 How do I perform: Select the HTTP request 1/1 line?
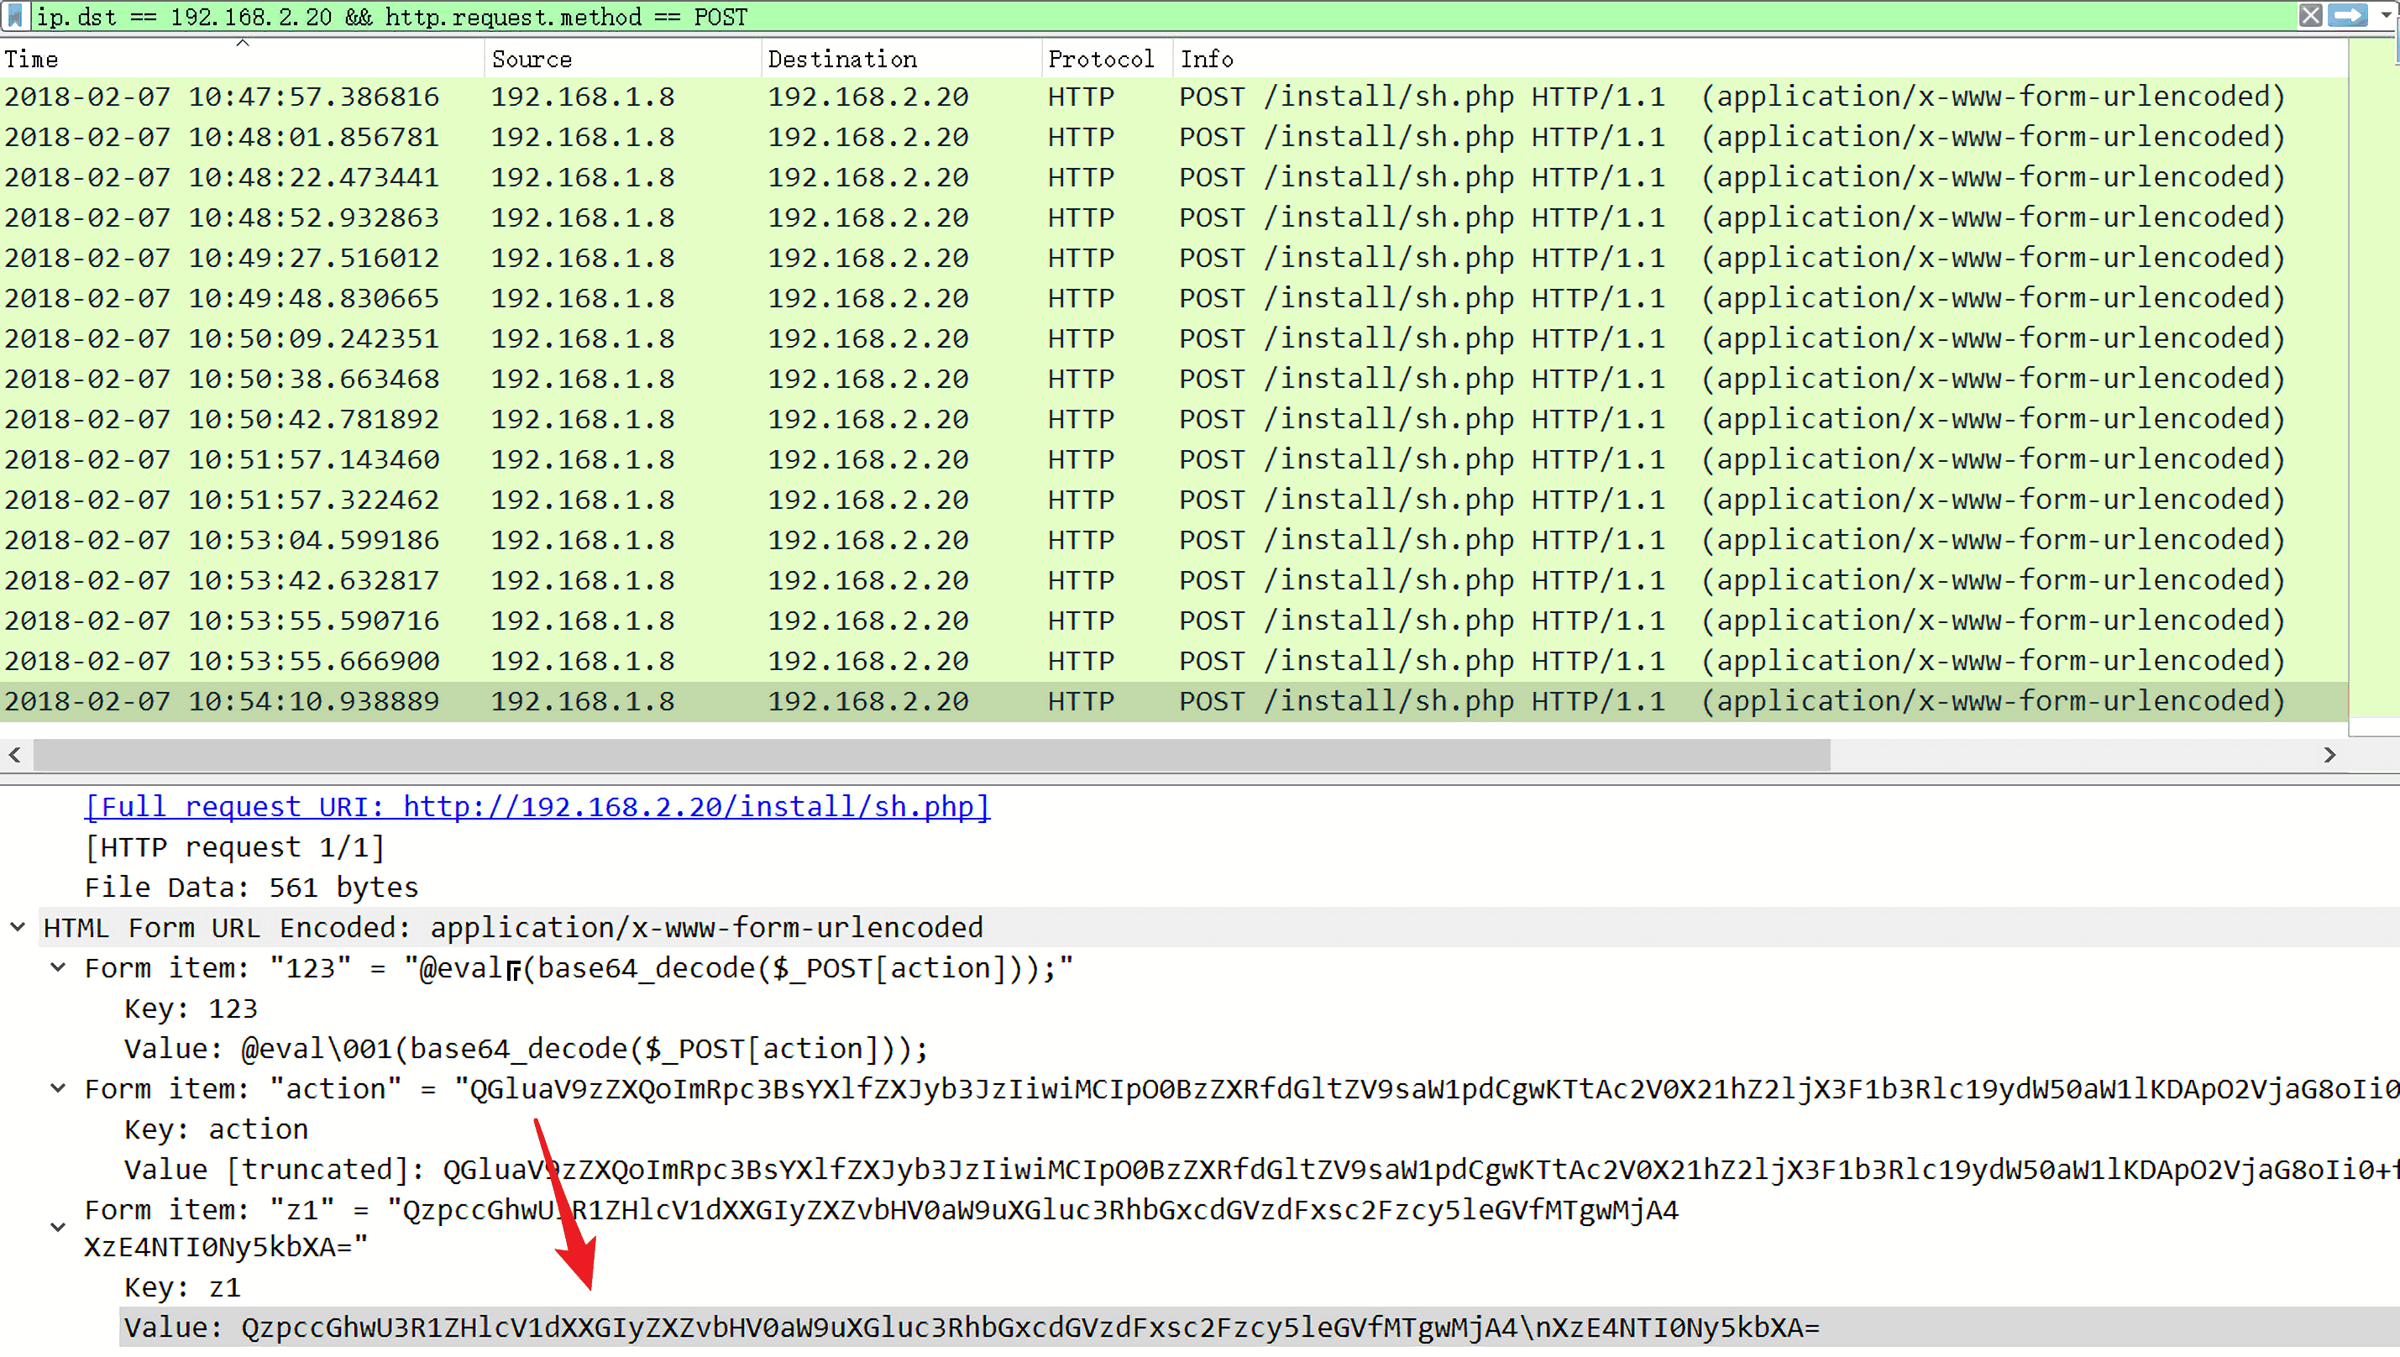[x=235, y=847]
